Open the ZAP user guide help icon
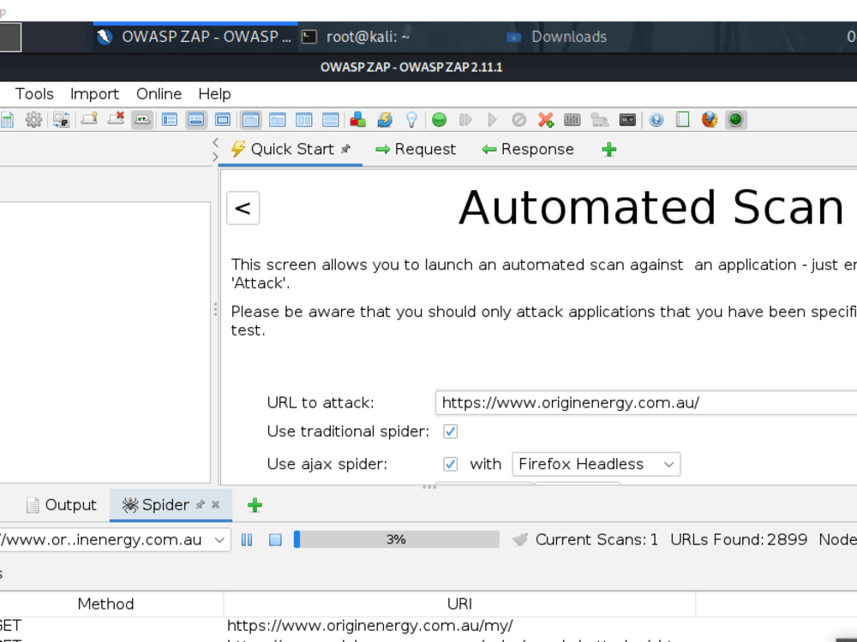Viewport: 857px width, 642px height. [x=656, y=120]
